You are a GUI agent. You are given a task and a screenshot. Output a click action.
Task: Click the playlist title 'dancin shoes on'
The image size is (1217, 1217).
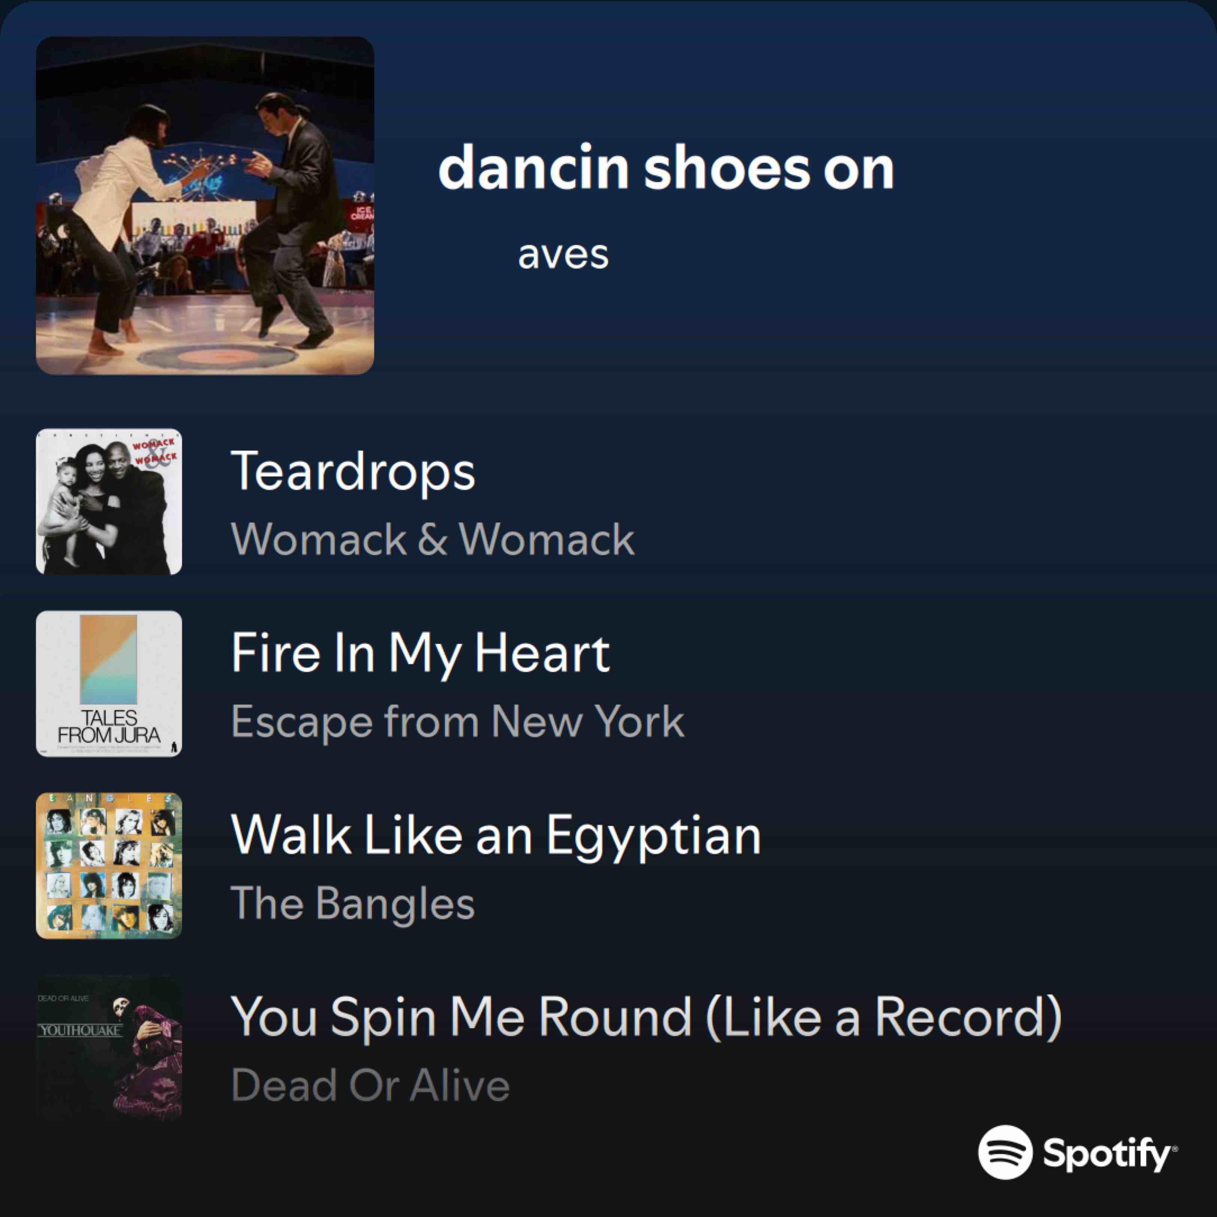coord(666,167)
